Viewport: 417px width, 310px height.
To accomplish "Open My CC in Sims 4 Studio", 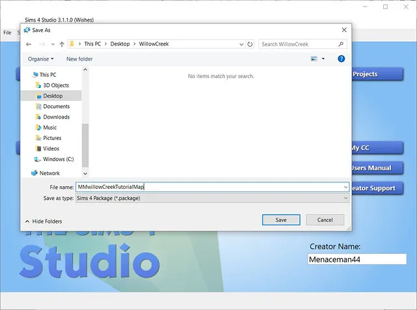I will pyautogui.click(x=378, y=148).
